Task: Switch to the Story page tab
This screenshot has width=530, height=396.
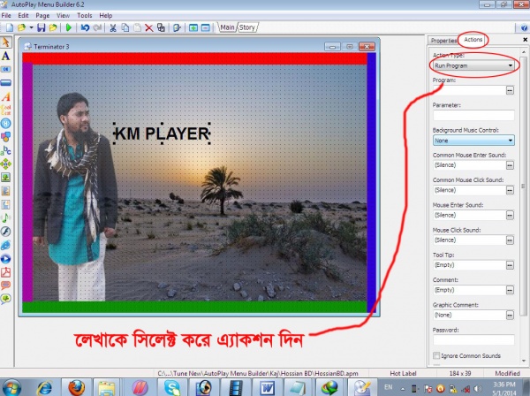Action: point(247,27)
